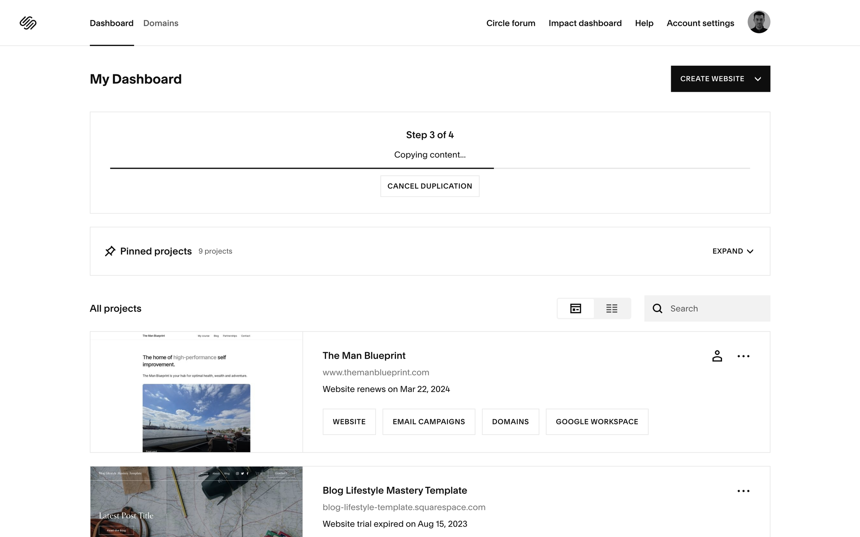Open three-dot menu for Blog Lifestyle Mastery Template
860x537 pixels.
(x=743, y=491)
